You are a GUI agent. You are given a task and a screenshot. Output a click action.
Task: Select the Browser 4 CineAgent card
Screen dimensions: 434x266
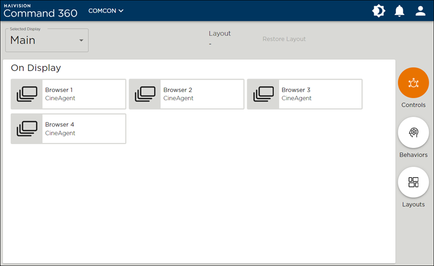click(84, 129)
